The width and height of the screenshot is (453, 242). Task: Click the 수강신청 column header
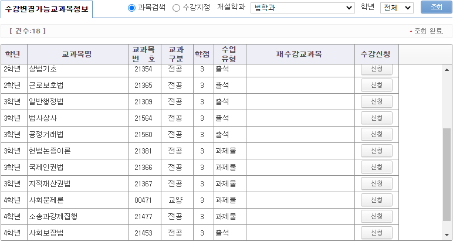coord(377,54)
